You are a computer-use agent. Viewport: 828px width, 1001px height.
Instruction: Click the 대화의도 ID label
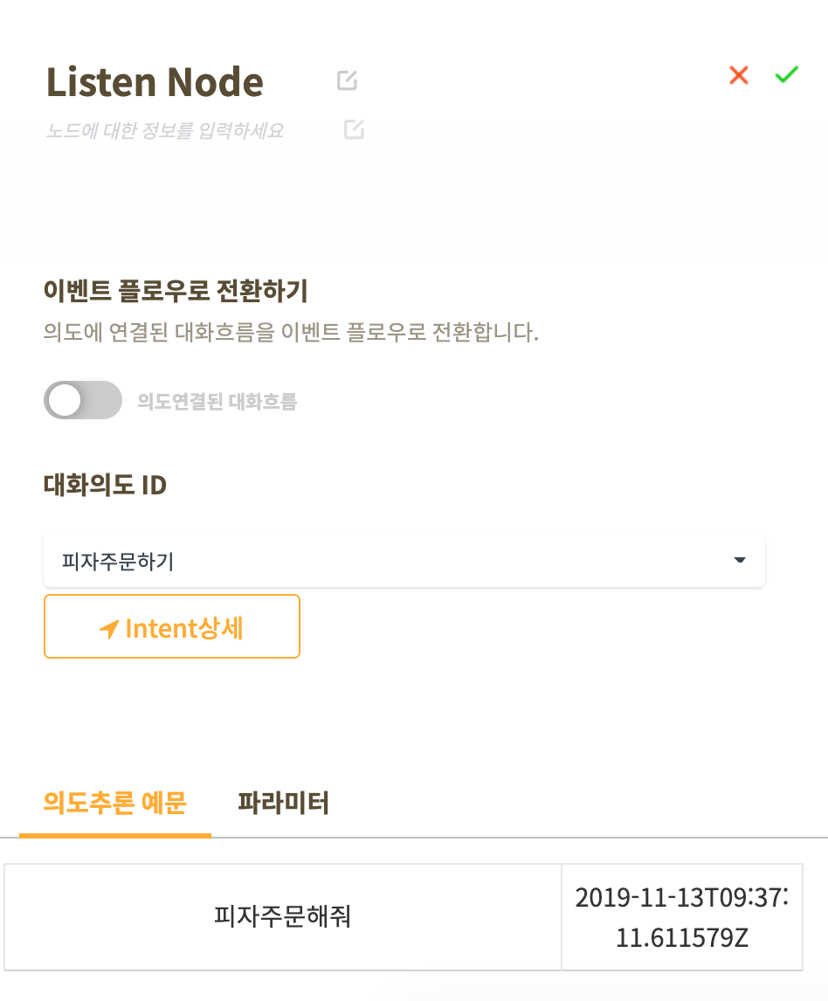tap(106, 485)
